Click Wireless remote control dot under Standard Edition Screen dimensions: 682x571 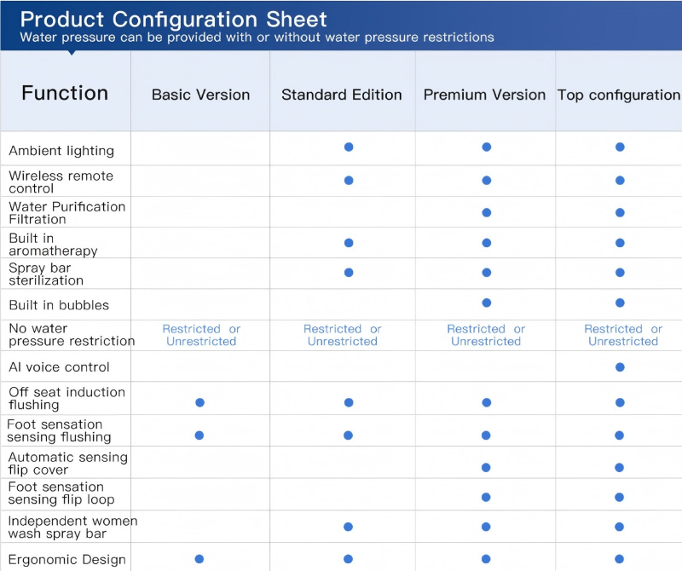click(349, 180)
